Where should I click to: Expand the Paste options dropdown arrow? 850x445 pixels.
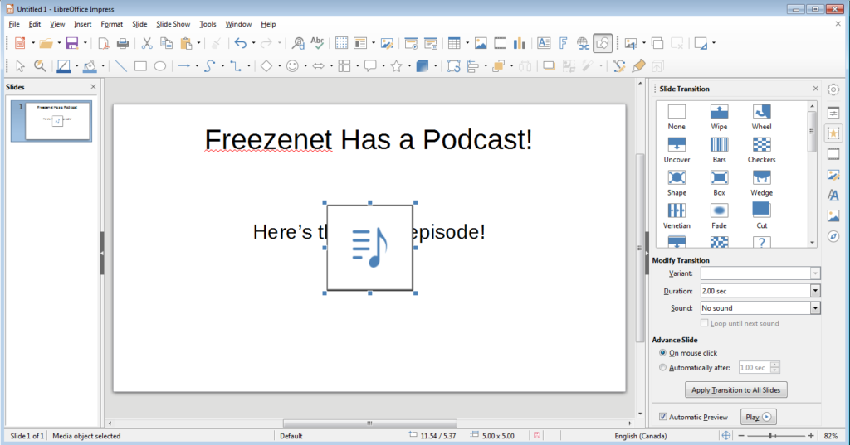198,43
